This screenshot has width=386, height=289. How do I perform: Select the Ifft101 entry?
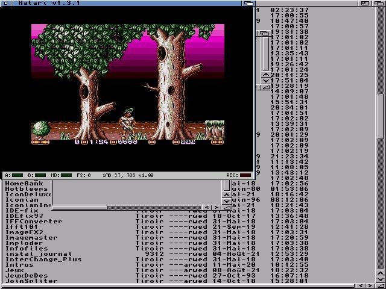(22, 226)
